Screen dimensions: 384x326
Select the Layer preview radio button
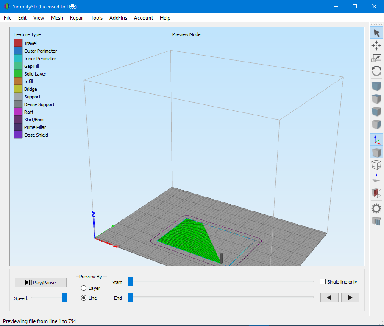point(84,288)
